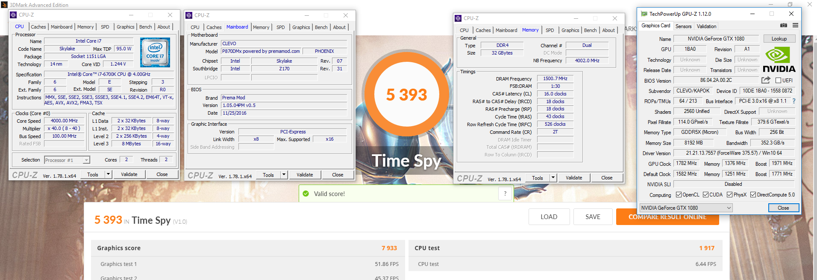Image resolution: width=817 pixels, height=280 pixels.
Task: Click the GPU Name field NVIDIA GeForce GTX 1080
Action: (x=716, y=39)
